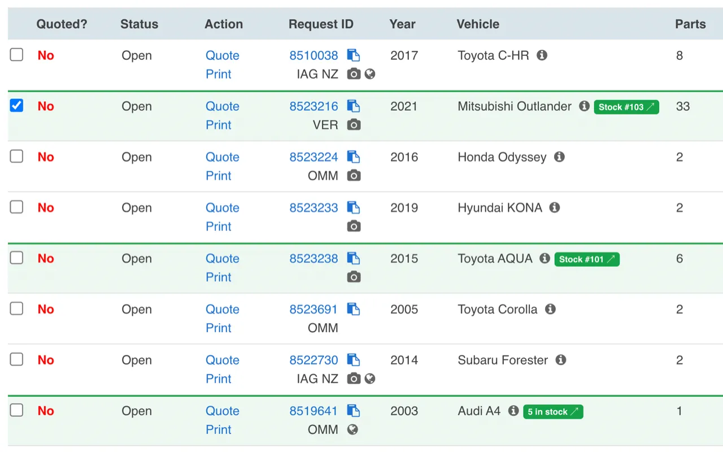The height and width of the screenshot is (452, 723).
Task: Copy request ID 8523238 icon
Action: [354, 259]
